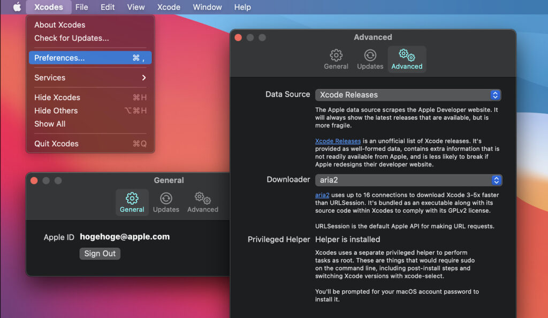
Task: Open the Downloader aria2 dropdown
Action: pos(408,180)
